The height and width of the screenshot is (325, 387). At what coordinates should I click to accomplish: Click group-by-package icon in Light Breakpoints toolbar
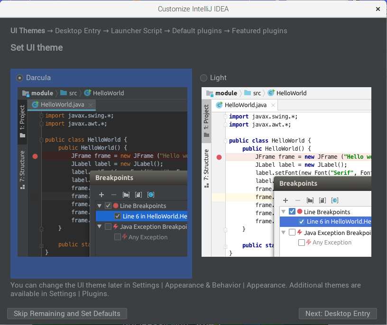click(310, 200)
